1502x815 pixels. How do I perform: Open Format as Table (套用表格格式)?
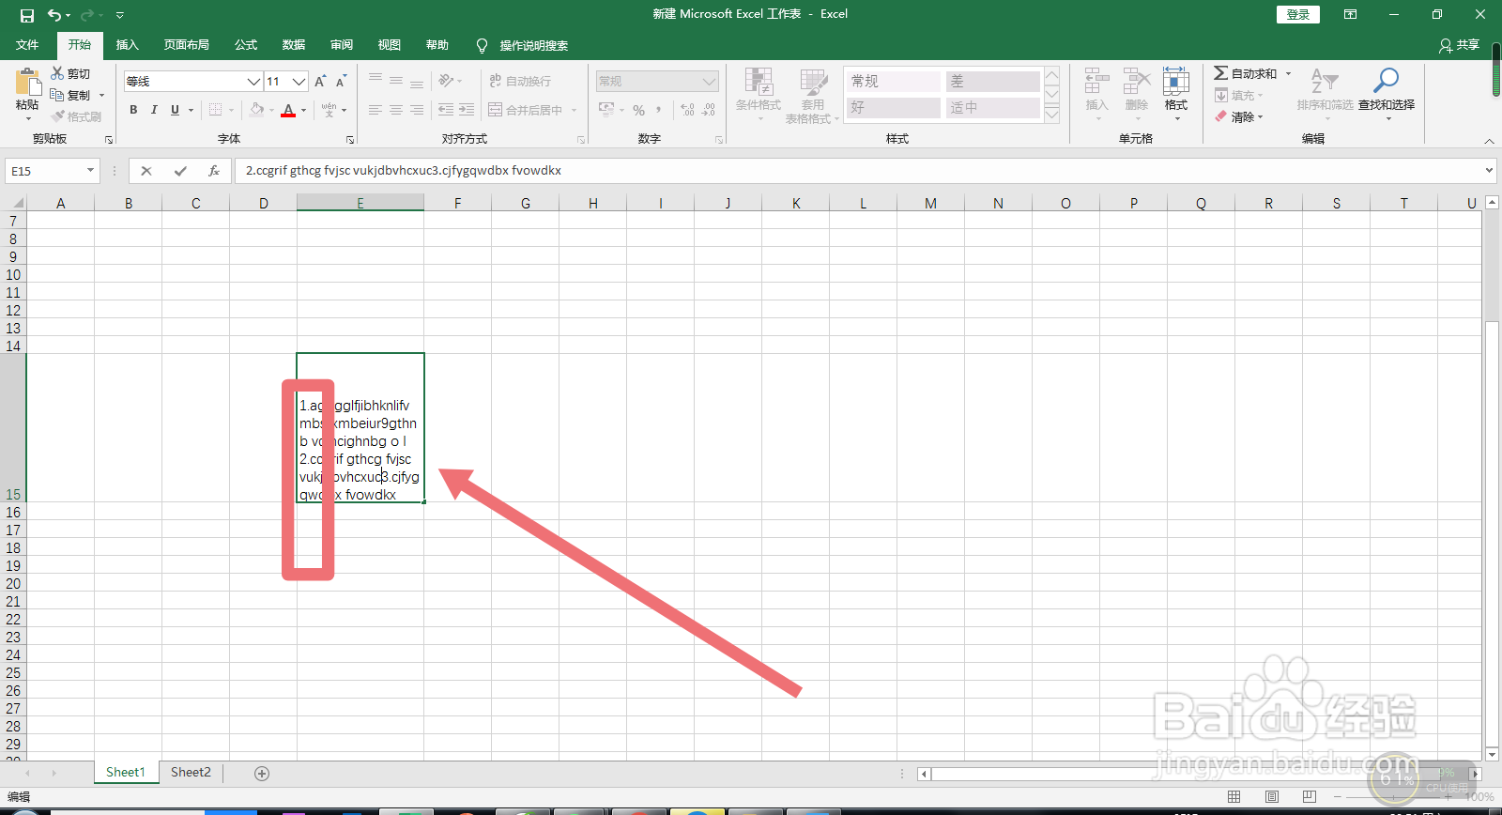tap(812, 94)
